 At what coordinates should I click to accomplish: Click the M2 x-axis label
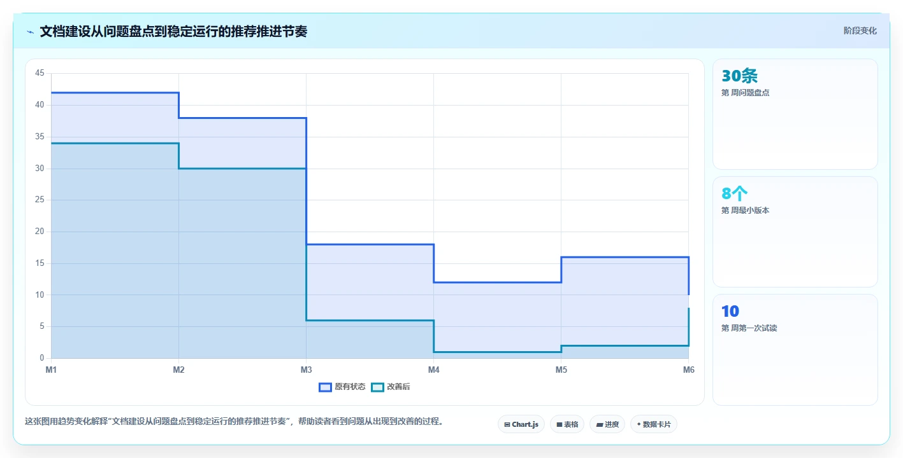pos(178,370)
